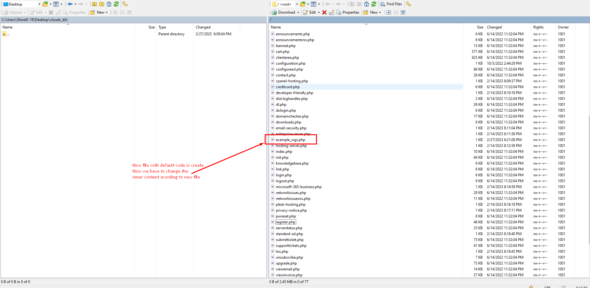This screenshot has width=590, height=288.
Task: Open local root directory icon
Action: 102,4
